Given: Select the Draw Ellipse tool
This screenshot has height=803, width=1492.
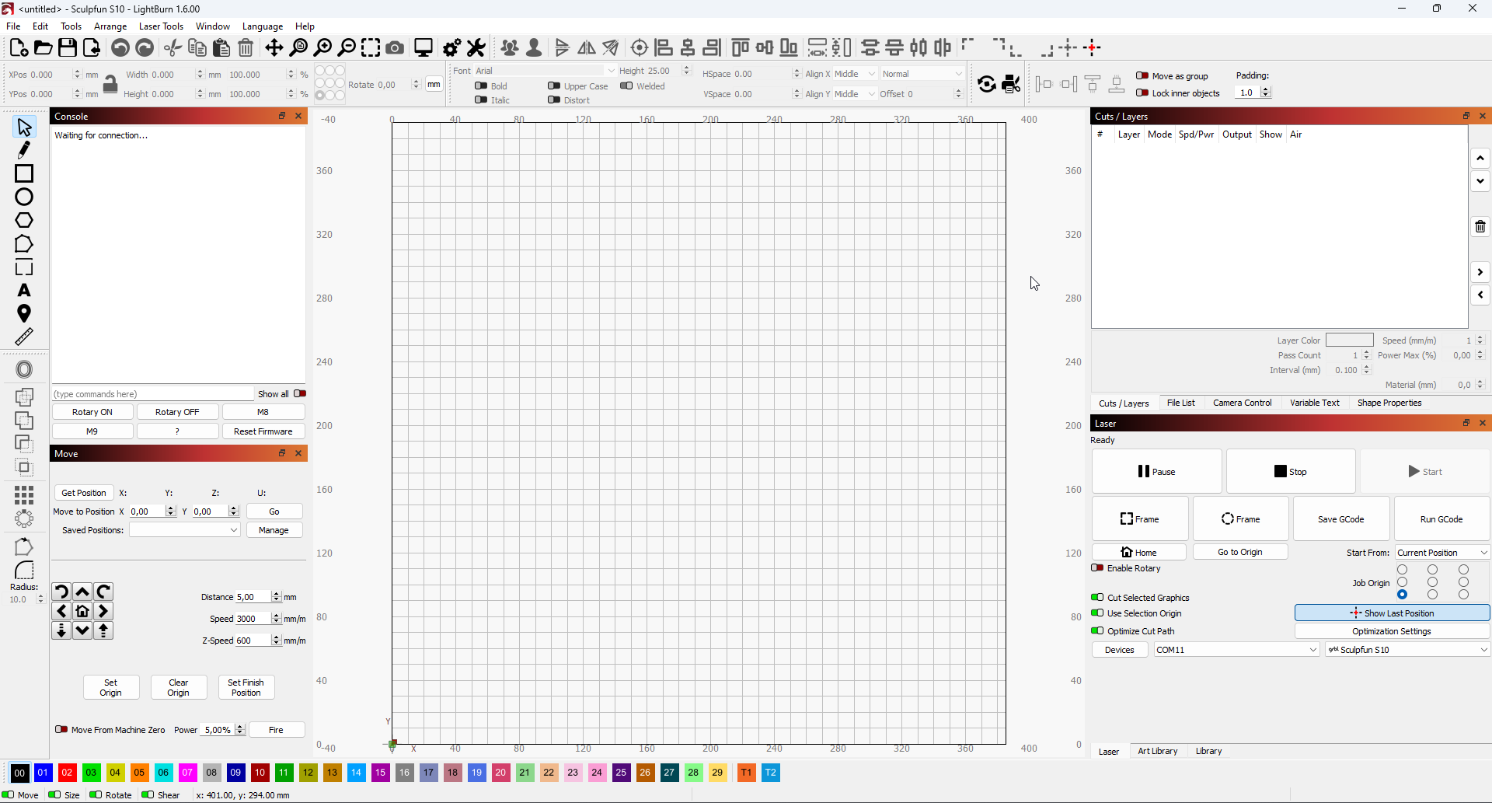Looking at the screenshot, I should pos(24,197).
